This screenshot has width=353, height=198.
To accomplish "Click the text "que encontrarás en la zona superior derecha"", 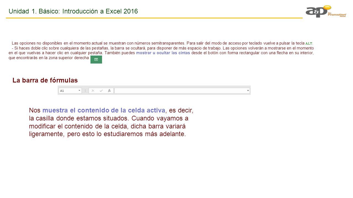I will [49, 58].
